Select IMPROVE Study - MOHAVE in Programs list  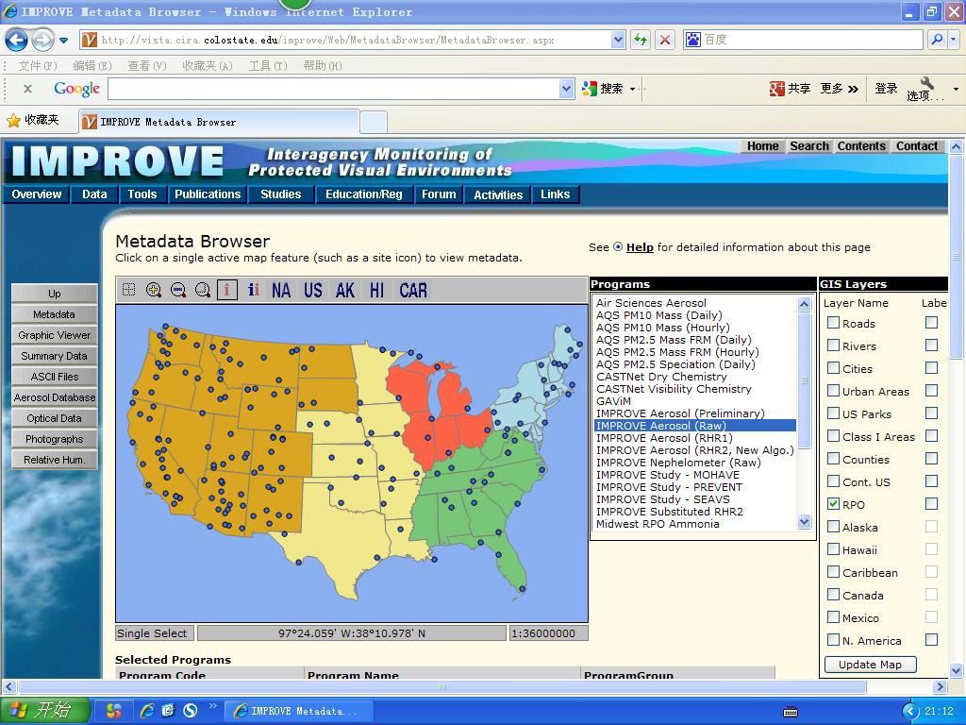[x=668, y=475]
